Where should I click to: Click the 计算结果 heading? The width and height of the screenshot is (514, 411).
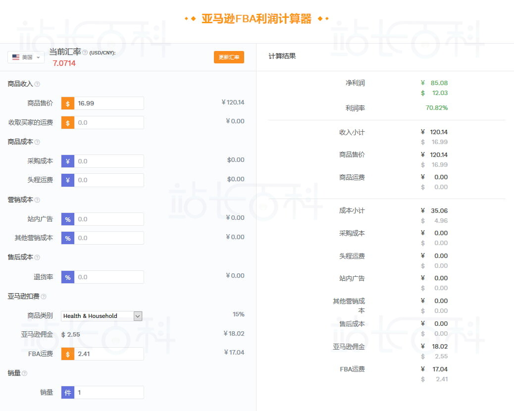282,56
